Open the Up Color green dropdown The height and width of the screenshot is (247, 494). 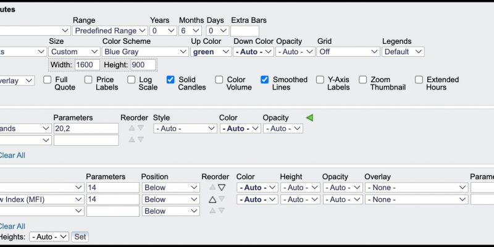coord(211,52)
